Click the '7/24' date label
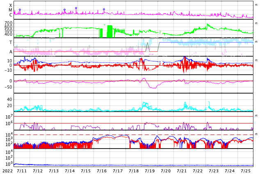260x174 pixels. (x=230, y=171)
